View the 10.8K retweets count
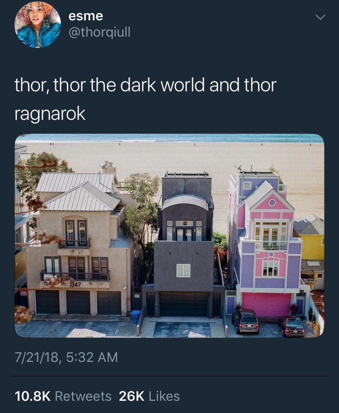The width and height of the screenshot is (339, 413). click(33, 396)
